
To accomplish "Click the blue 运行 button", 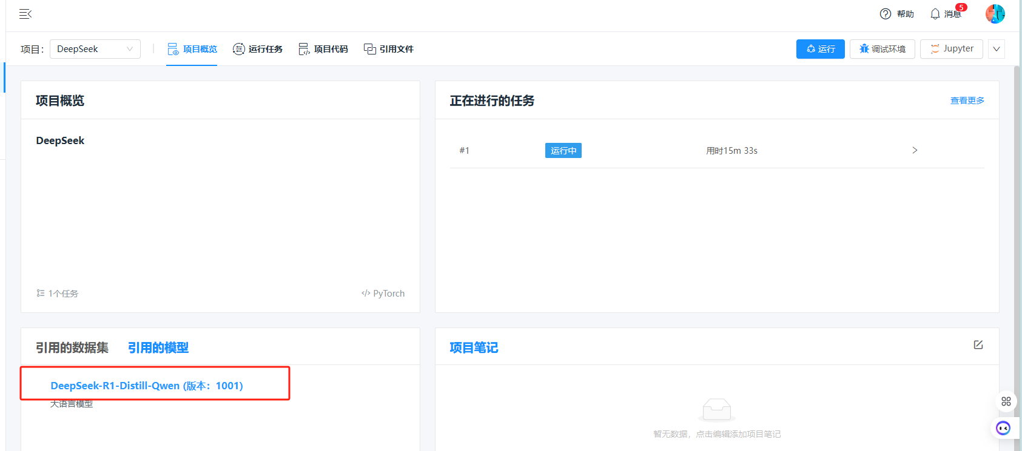I will pos(820,49).
